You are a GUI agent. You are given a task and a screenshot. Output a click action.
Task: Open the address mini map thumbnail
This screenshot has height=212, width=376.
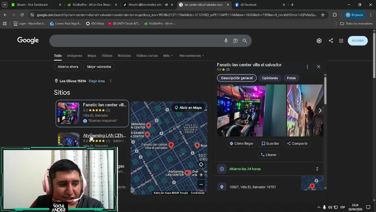312,183
